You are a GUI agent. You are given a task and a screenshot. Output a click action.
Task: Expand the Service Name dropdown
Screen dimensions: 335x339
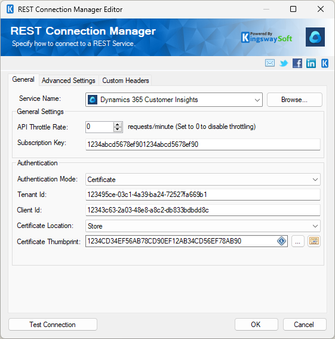pyautogui.click(x=257, y=100)
